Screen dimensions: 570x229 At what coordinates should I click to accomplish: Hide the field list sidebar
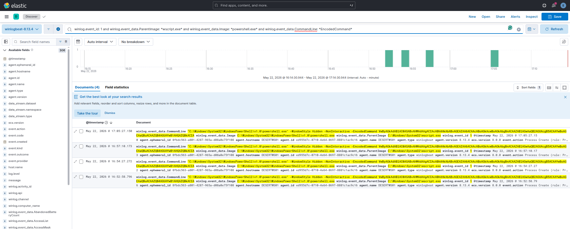(x=6, y=42)
